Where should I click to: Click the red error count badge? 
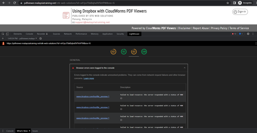234,34
